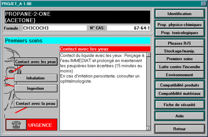This screenshot has height=137, width=208.
Task: Go to Stockage/manip. section
Action: (x=180, y=51)
